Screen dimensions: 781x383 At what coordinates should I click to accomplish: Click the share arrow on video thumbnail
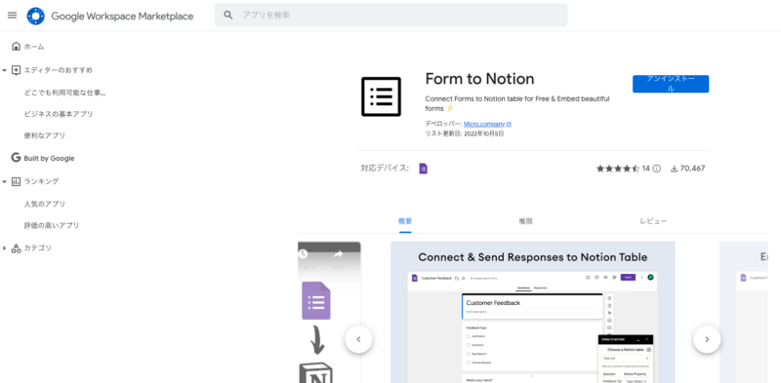338,254
